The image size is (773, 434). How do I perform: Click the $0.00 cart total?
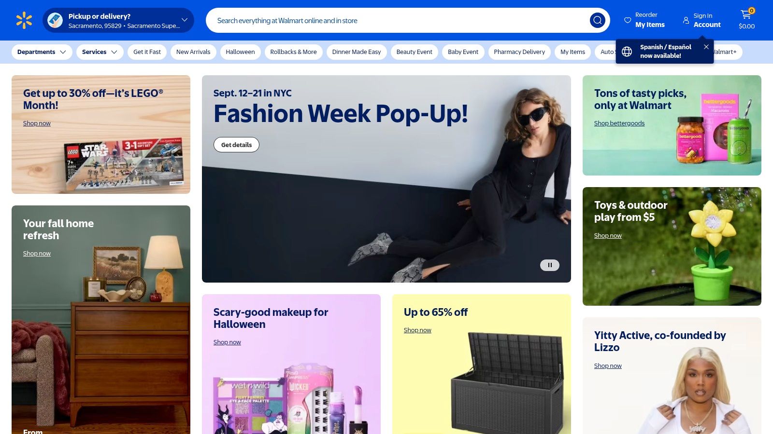[x=746, y=27]
